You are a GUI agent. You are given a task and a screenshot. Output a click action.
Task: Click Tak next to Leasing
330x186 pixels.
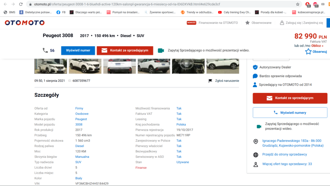179,119
